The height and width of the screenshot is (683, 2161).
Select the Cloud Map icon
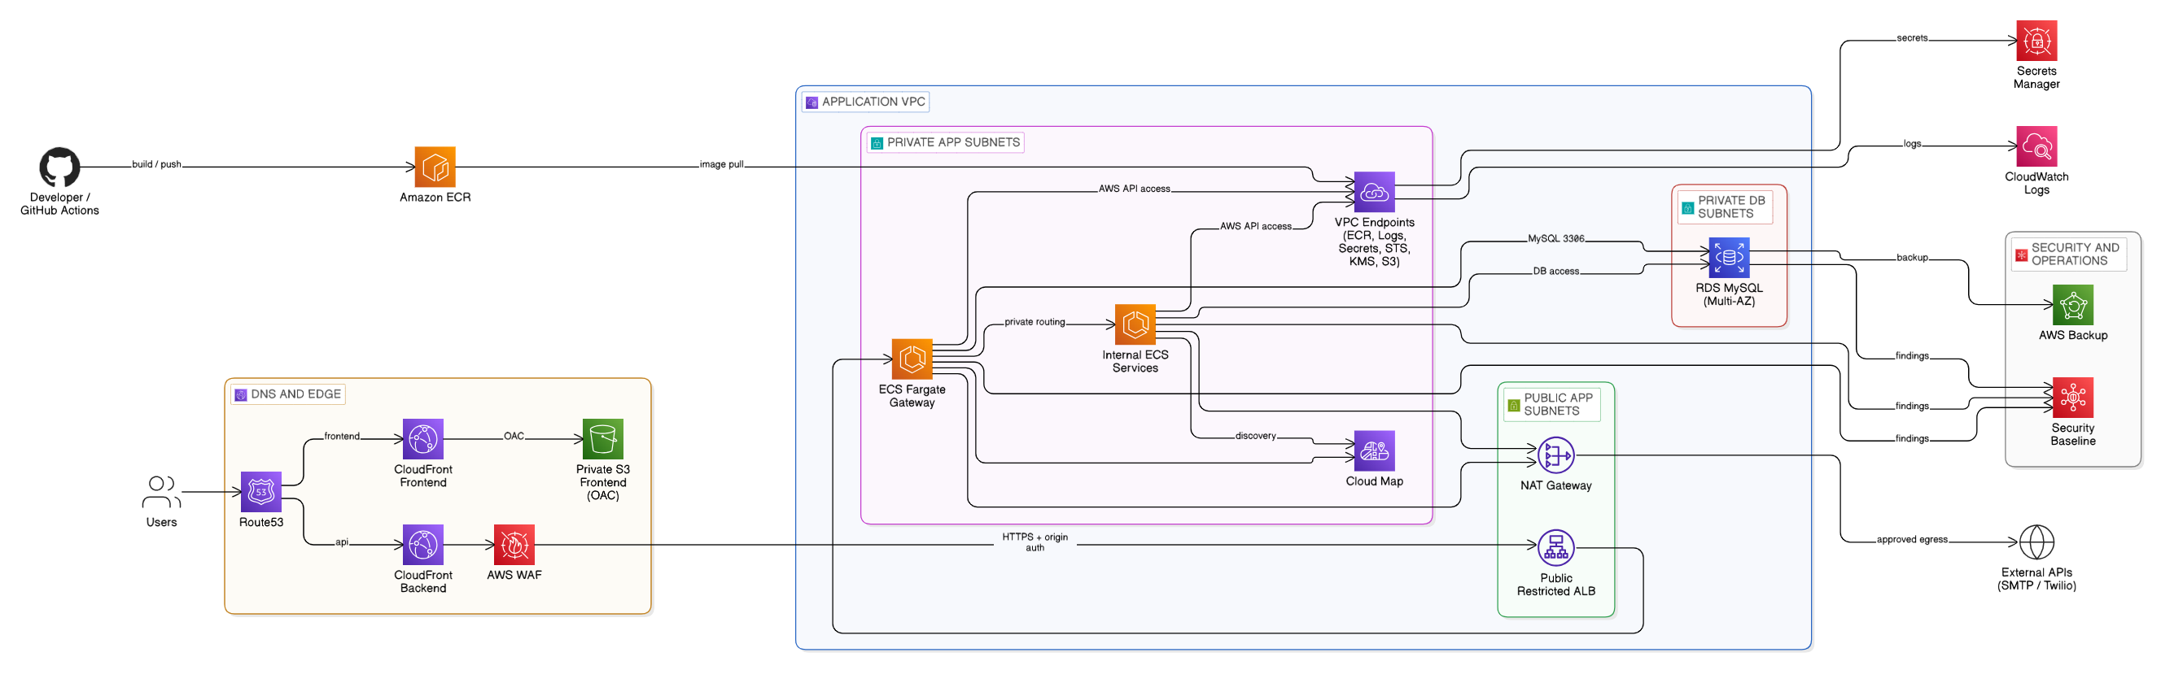[x=1374, y=451]
